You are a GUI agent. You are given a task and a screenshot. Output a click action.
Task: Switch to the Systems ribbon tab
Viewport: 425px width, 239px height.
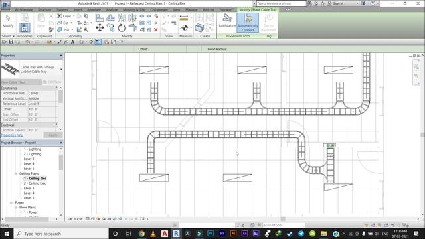[x=62, y=9]
